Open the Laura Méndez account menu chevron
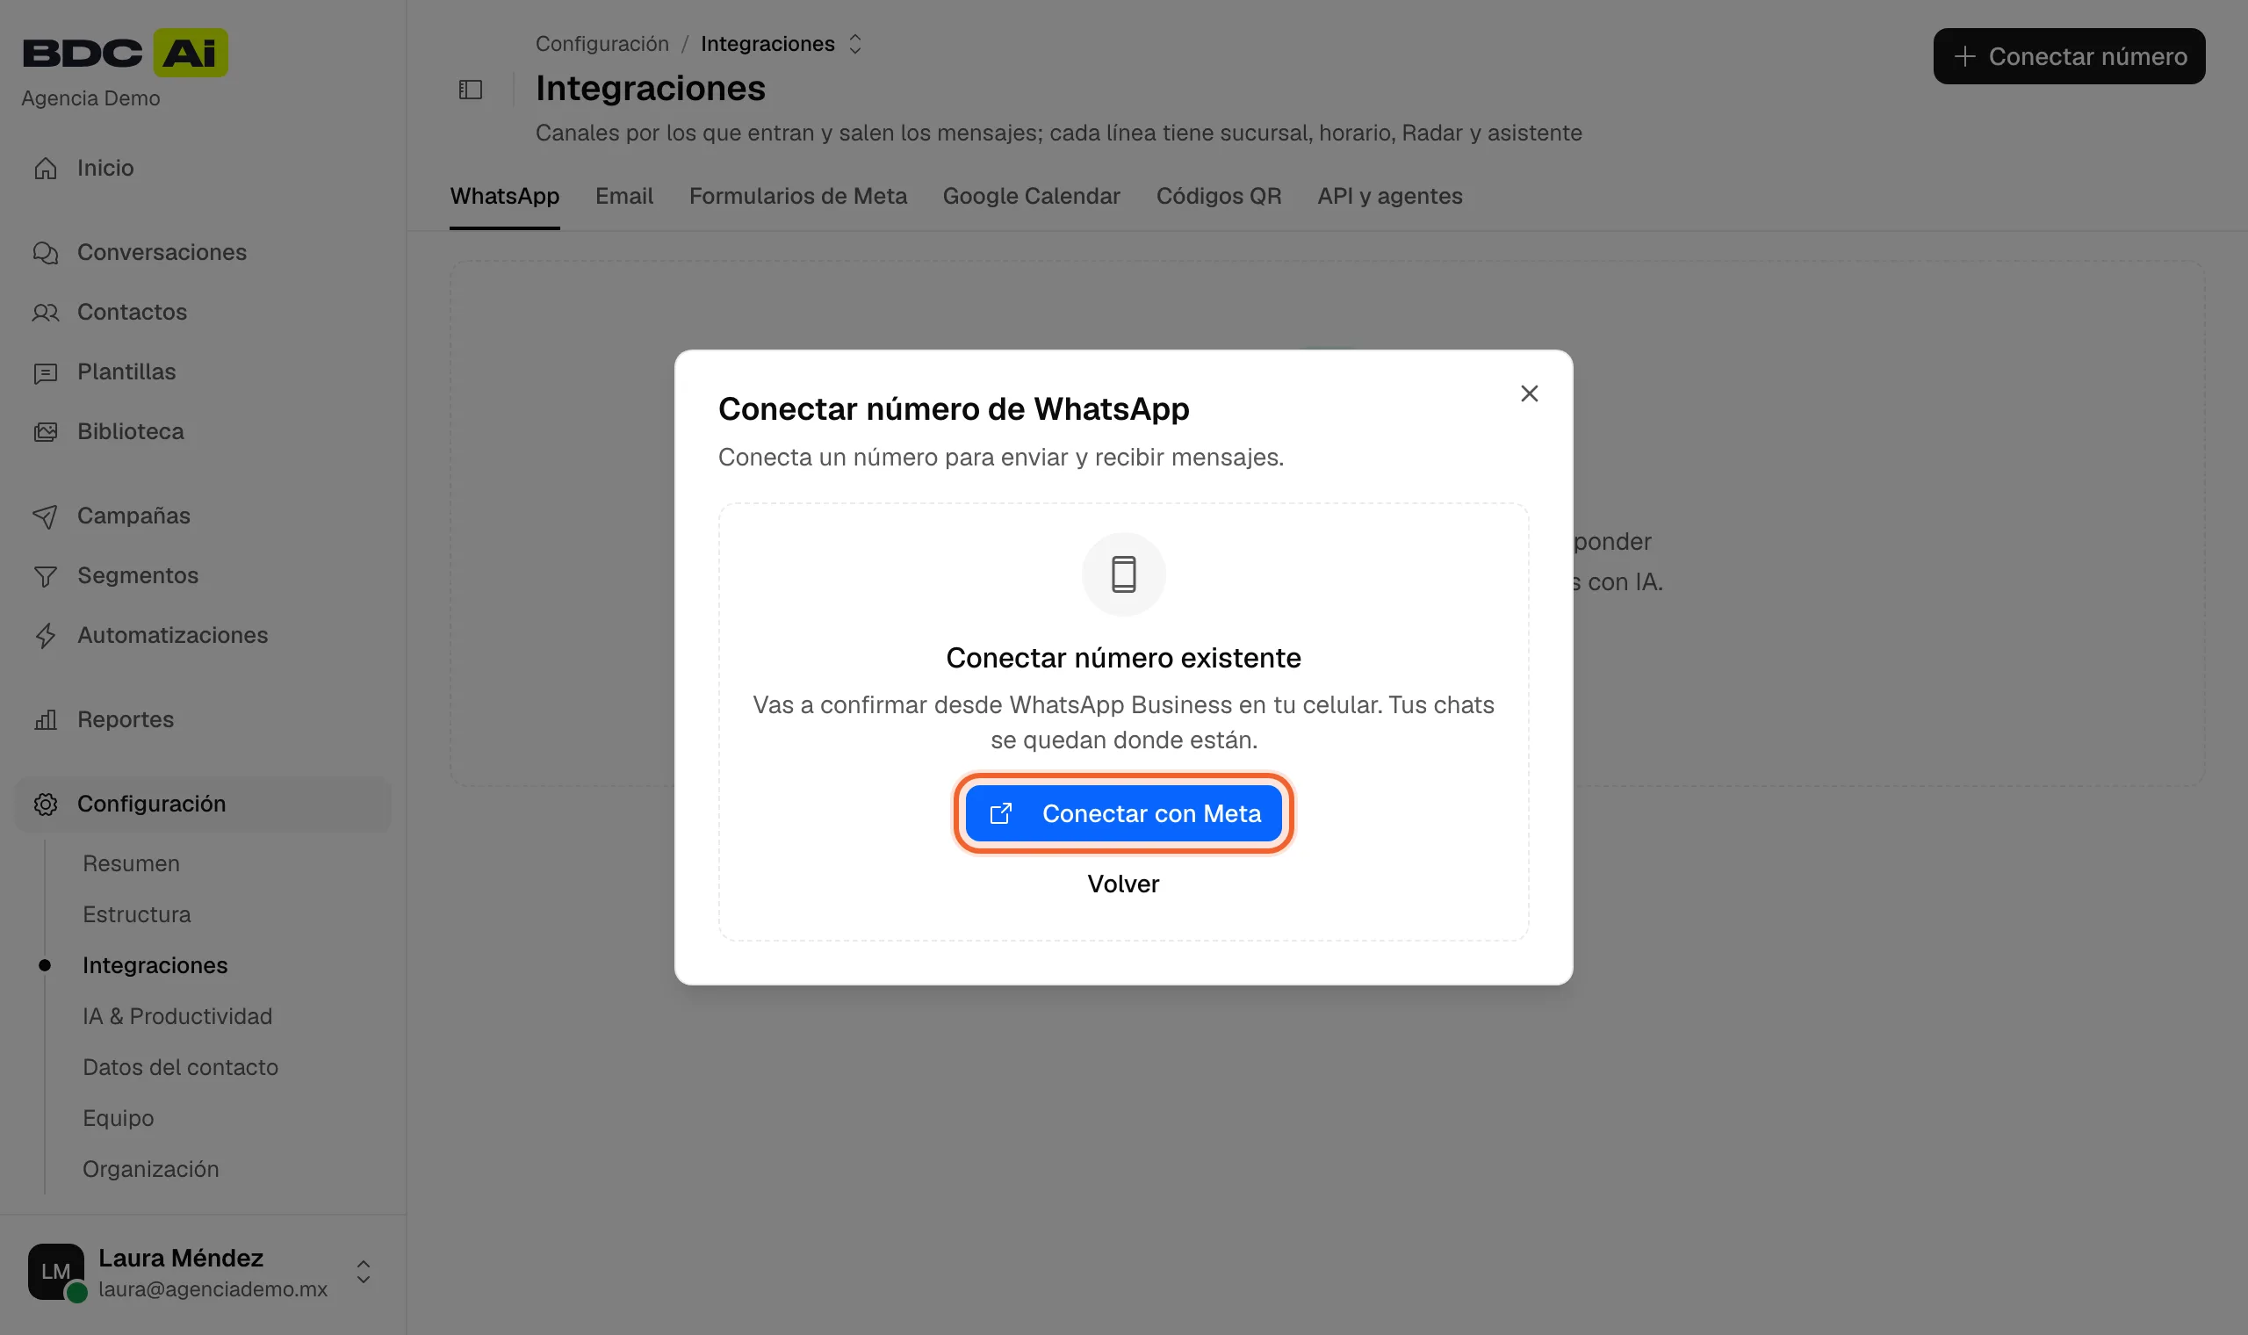2248x1335 pixels. click(x=364, y=1271)
